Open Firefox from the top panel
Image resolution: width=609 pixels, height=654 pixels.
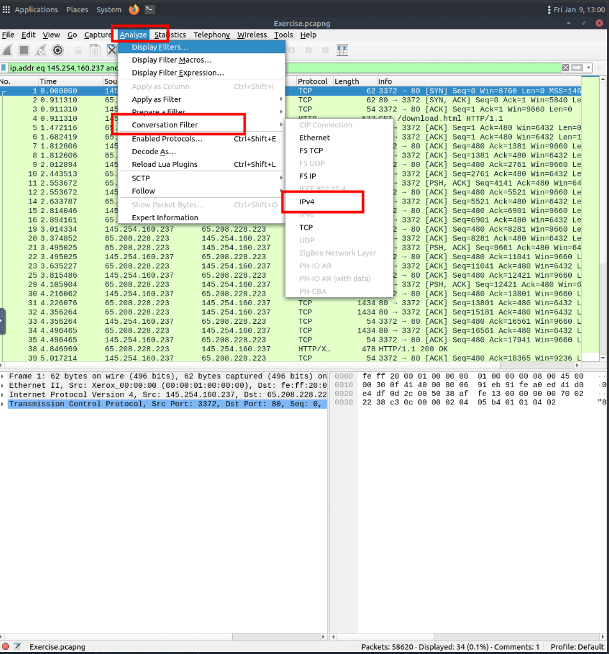point(134,10)
